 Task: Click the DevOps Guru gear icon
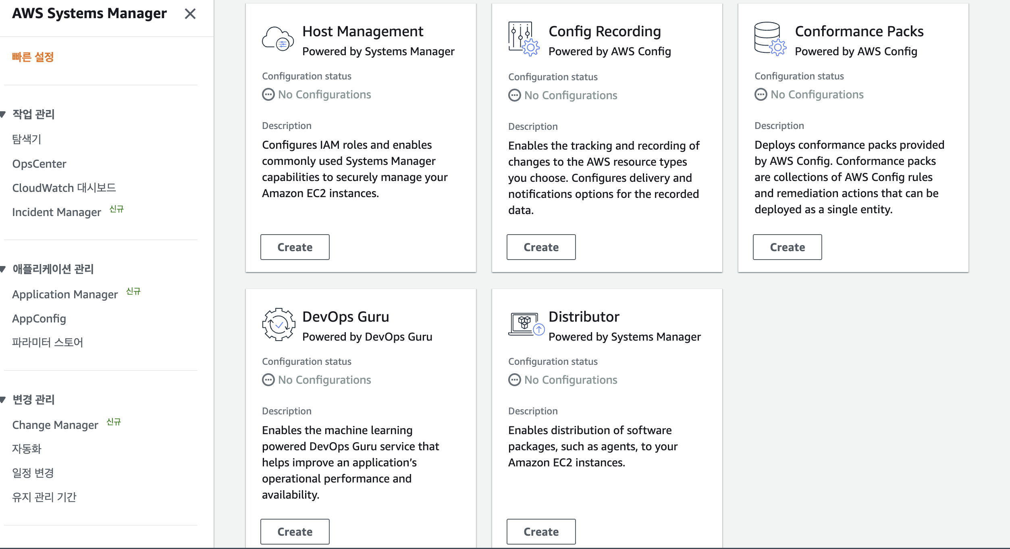278,324
